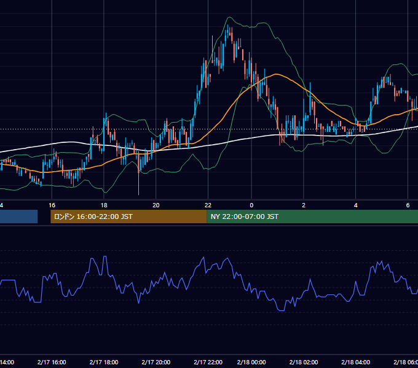The image size is (418, 368).
Task: Click the '6' hour tick on the price chart axis
Action: pos(408,205)
